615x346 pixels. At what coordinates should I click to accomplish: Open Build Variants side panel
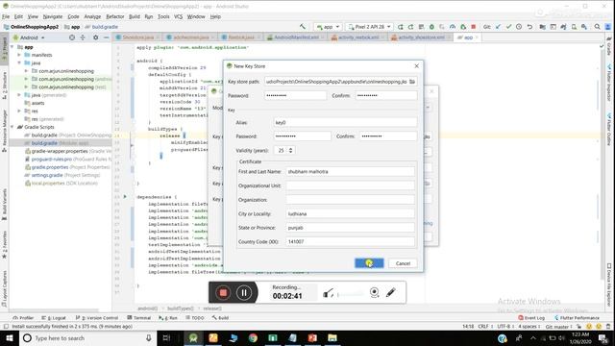pos(4,204)
